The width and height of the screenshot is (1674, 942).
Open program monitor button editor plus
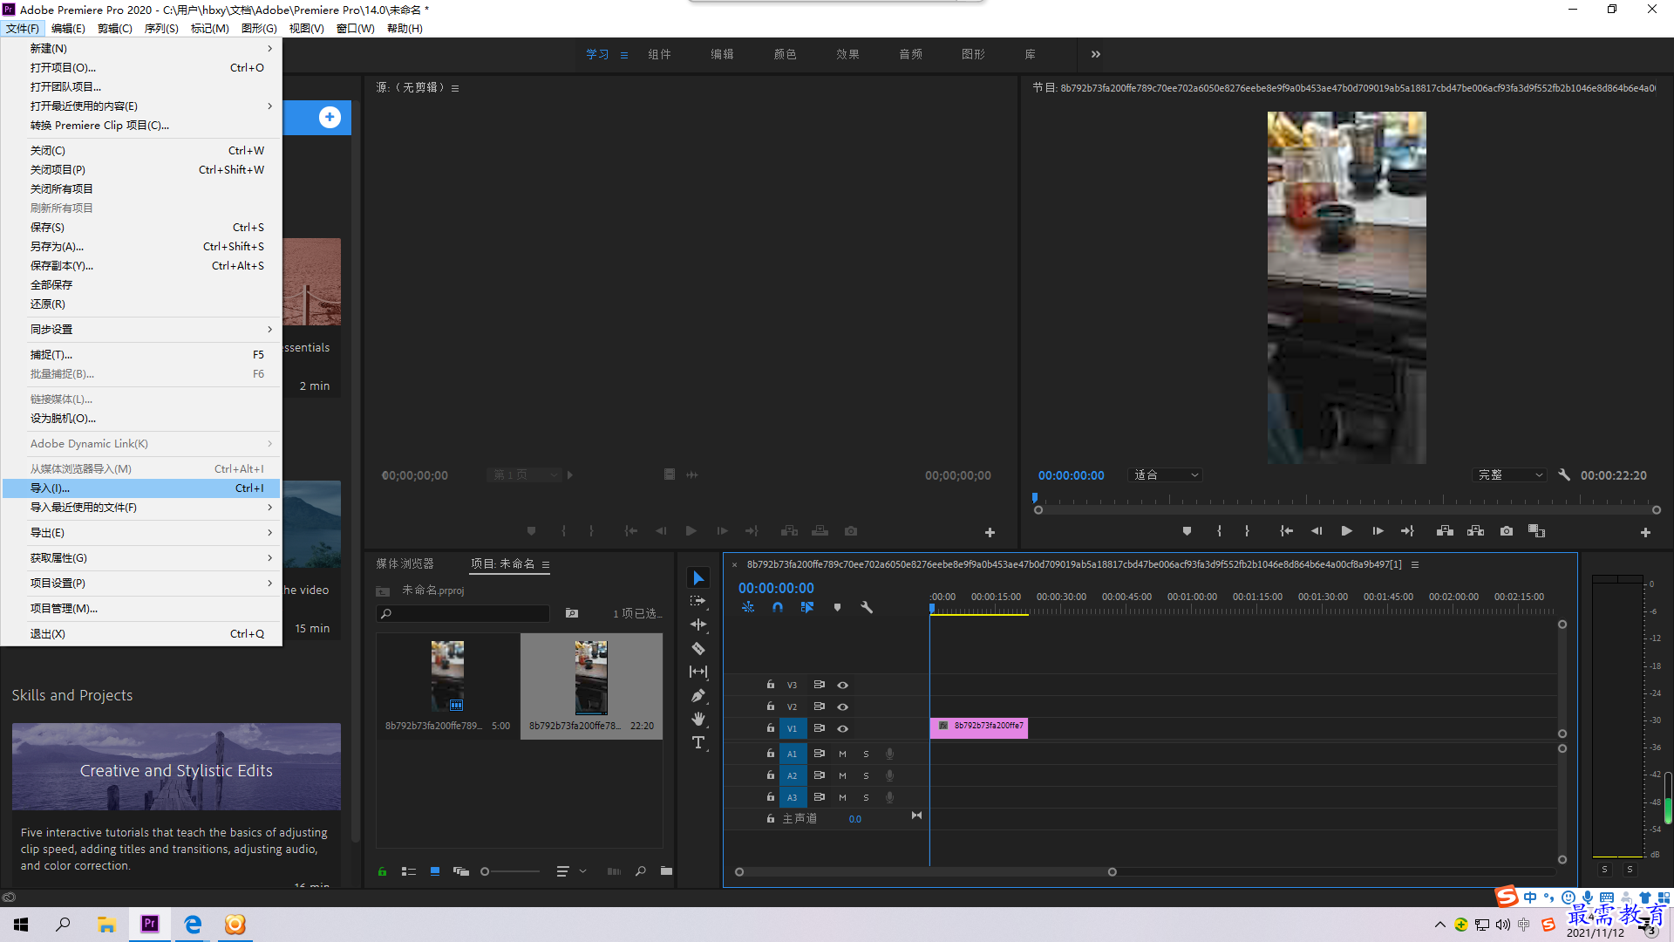click(x=1645, y=532)
